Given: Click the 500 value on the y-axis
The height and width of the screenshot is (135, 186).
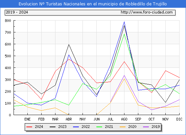Looking at the screenshot, I should pyautogui.click(x=8, y=56).
